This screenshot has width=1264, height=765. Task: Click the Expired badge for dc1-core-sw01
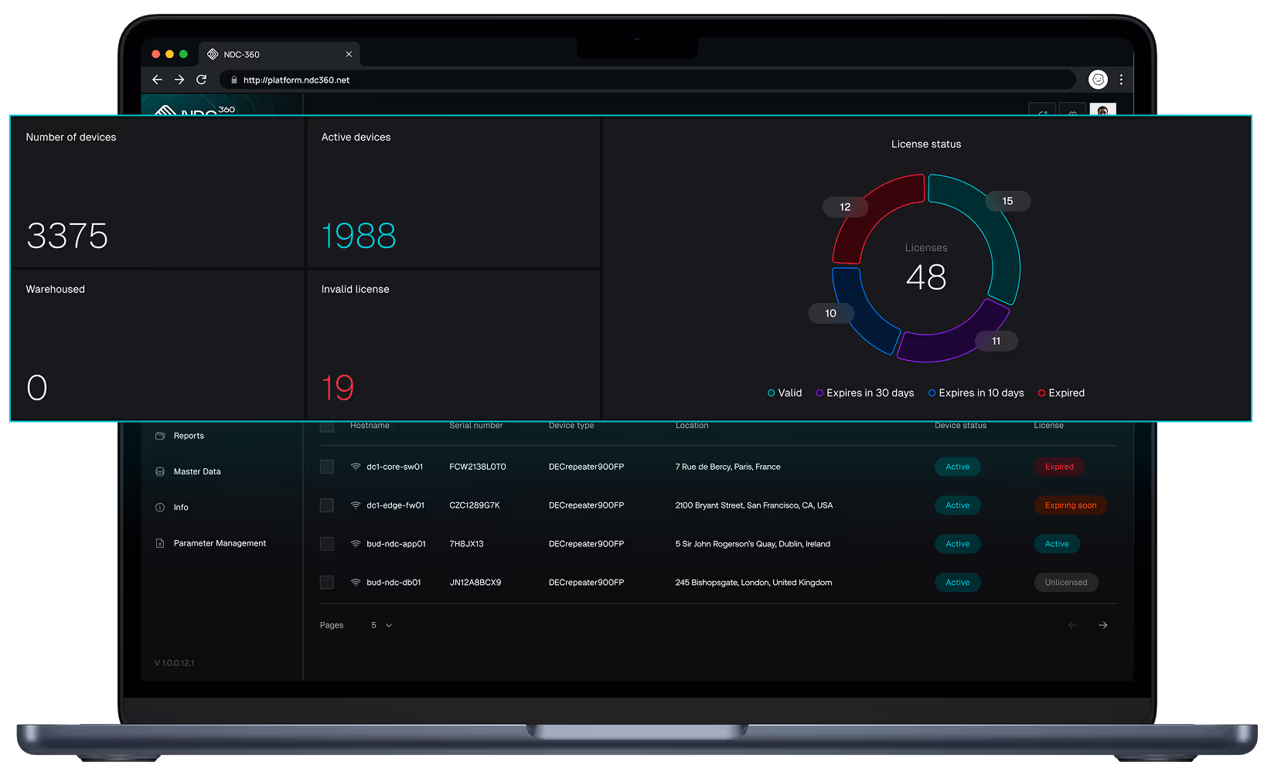[1059, 467]
